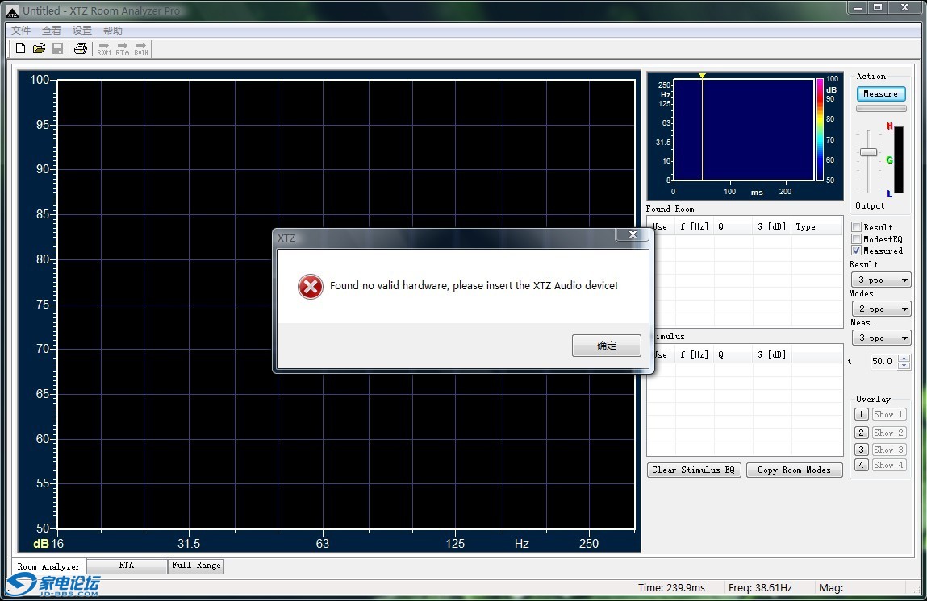Confirm the error with 确定 button
The width and height of the screenshot is (927, 601).
607,346
